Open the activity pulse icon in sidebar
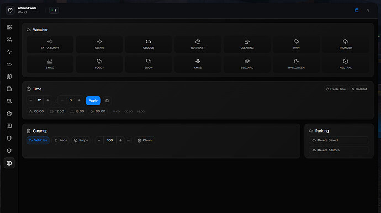381x213 pixels. coord(9,52)
